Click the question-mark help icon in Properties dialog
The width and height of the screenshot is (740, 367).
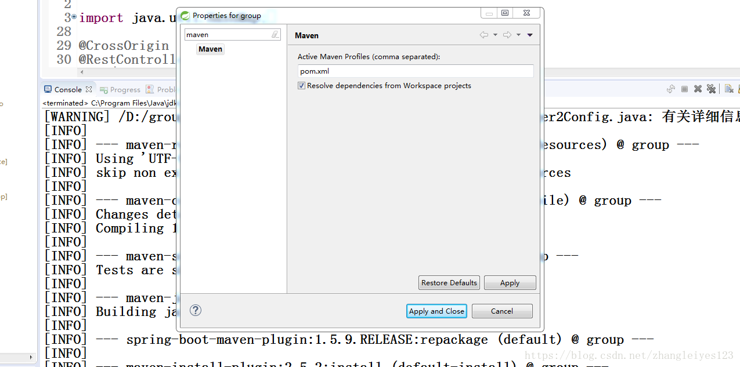(196, 310)
